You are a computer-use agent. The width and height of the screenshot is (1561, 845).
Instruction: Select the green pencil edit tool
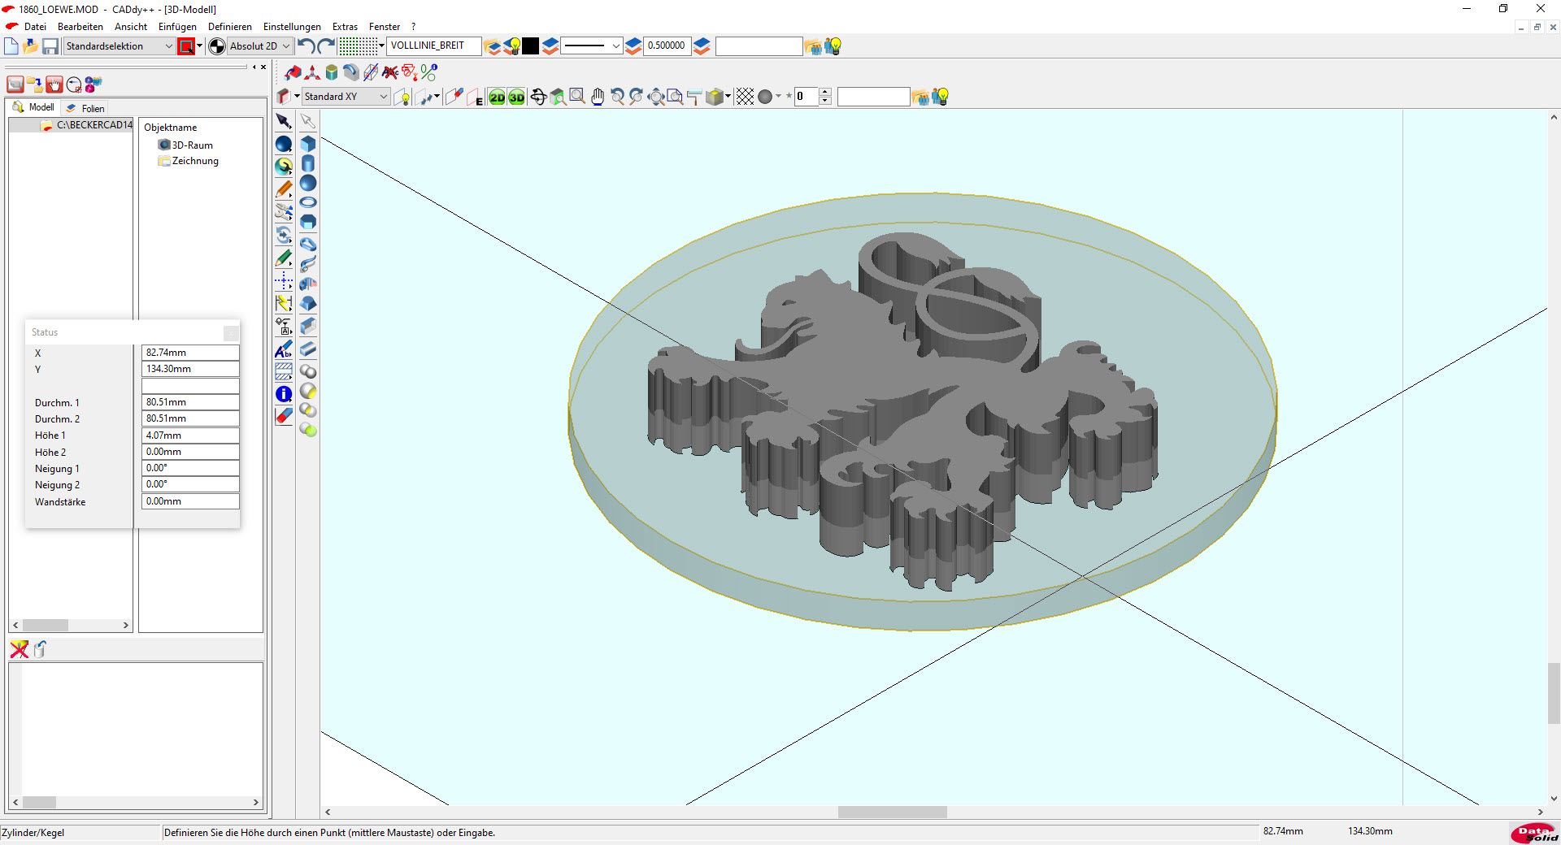pyautogui.click(x=284, y=258)
